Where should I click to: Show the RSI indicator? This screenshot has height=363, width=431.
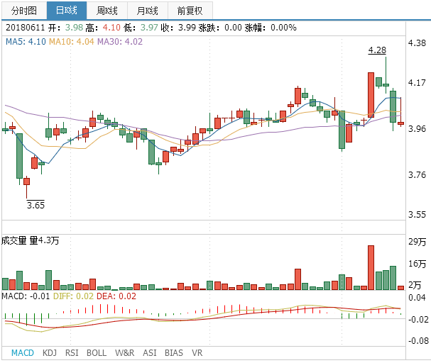(72, 353)
